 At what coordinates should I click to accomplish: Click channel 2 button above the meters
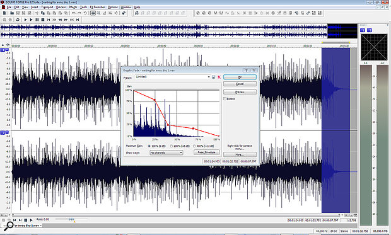[x=370, y=30]
